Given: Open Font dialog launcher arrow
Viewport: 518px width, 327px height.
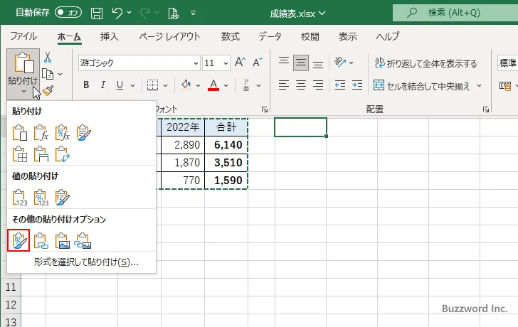Looking at the screenshot, I should pos(265,109).
